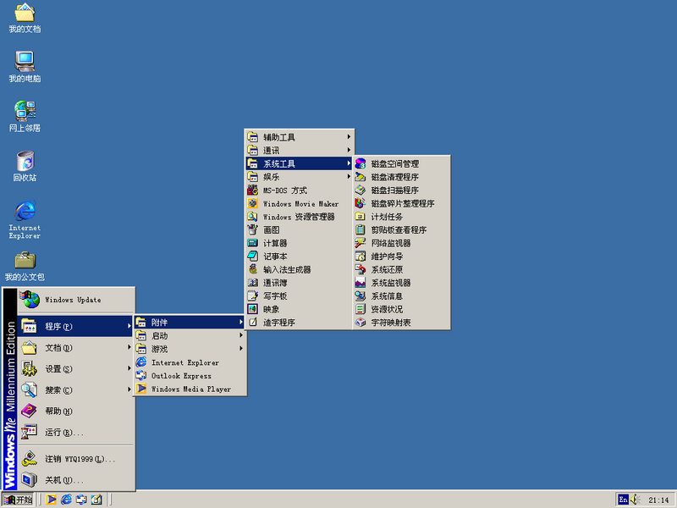Open 通讯簿 address book
Viewport: 677px width, 508px height.
point(299,283)
